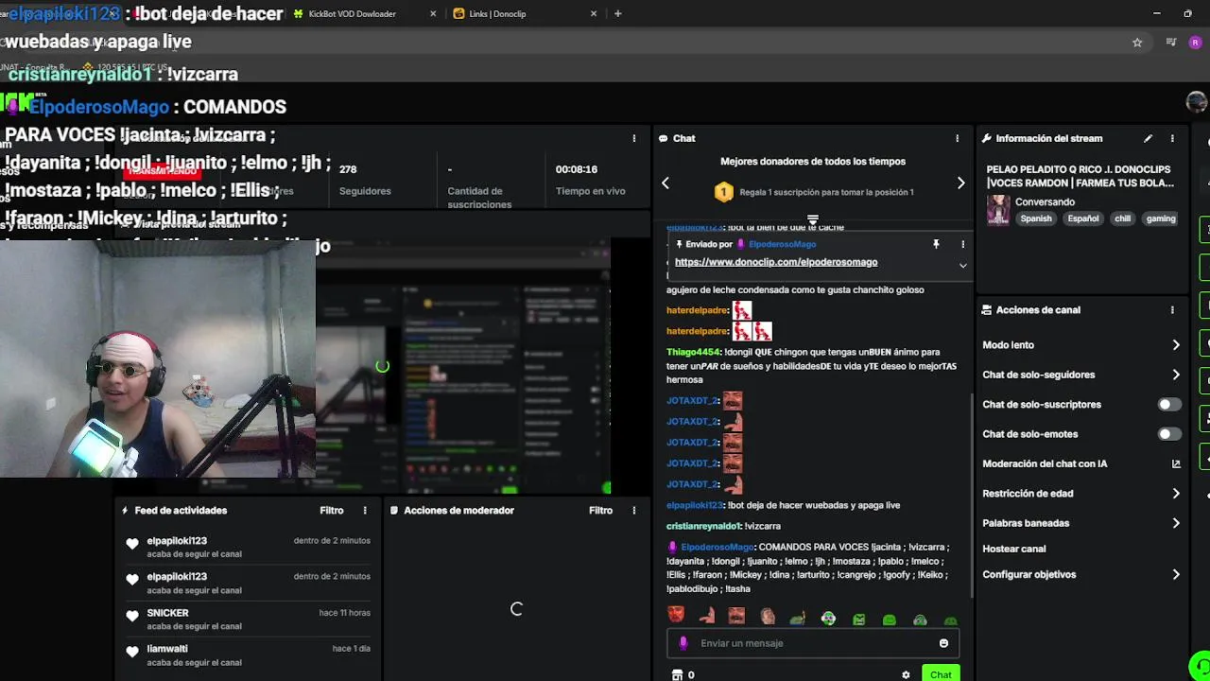Toggle Chat de solo-emotes switch

pos(1169,434)
